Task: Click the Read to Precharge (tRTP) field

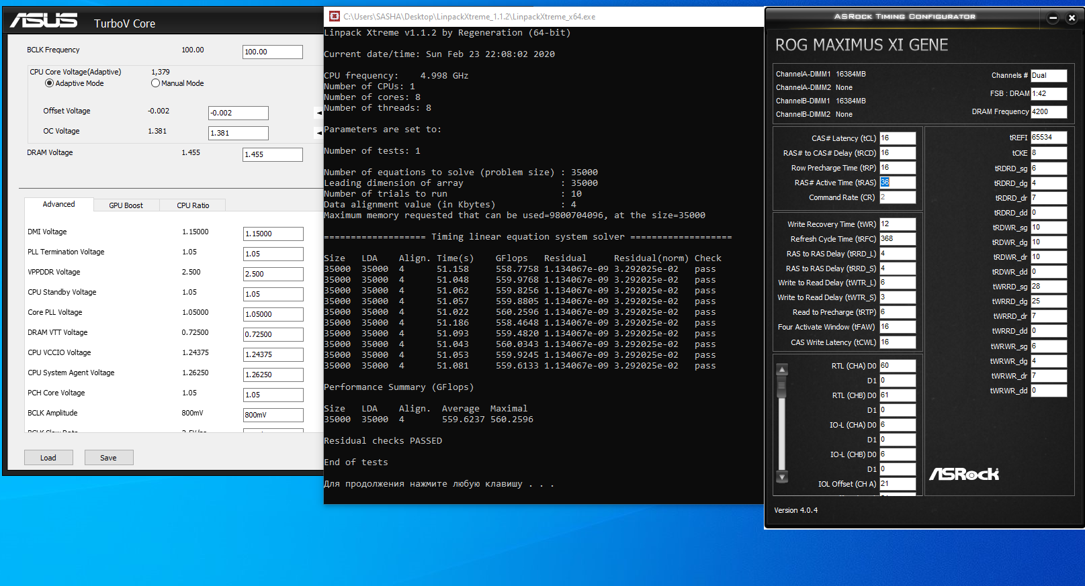Action: 898,312
